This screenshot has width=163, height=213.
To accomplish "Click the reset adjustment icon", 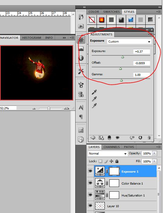I will pos(140,138).
